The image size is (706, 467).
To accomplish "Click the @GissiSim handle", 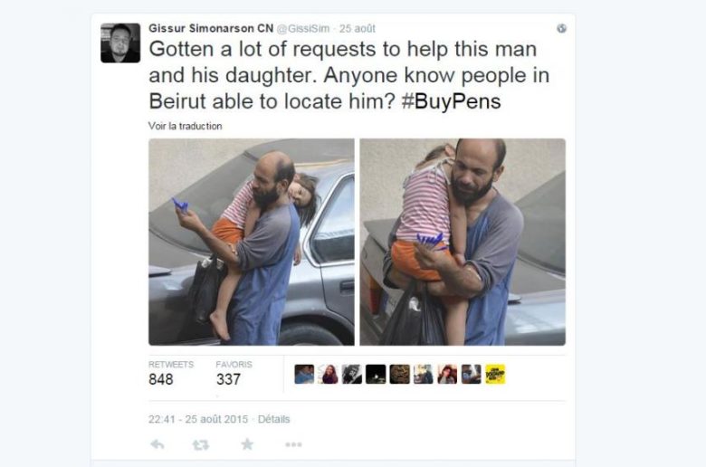I will (303, 29).
